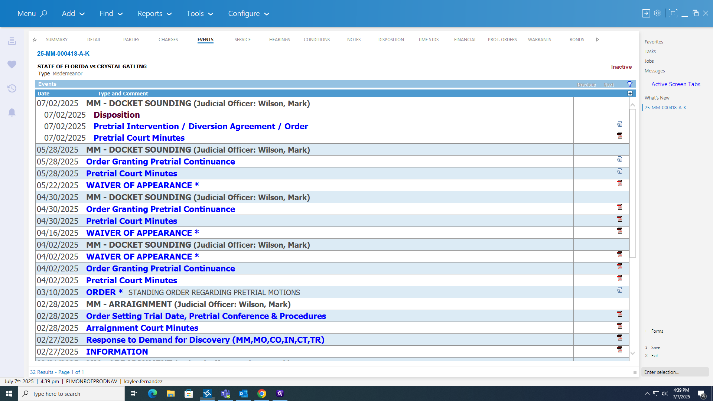Click the Previous events link
Image resolution: width=713 pixels, height=401 pixels.
(586, 85)
